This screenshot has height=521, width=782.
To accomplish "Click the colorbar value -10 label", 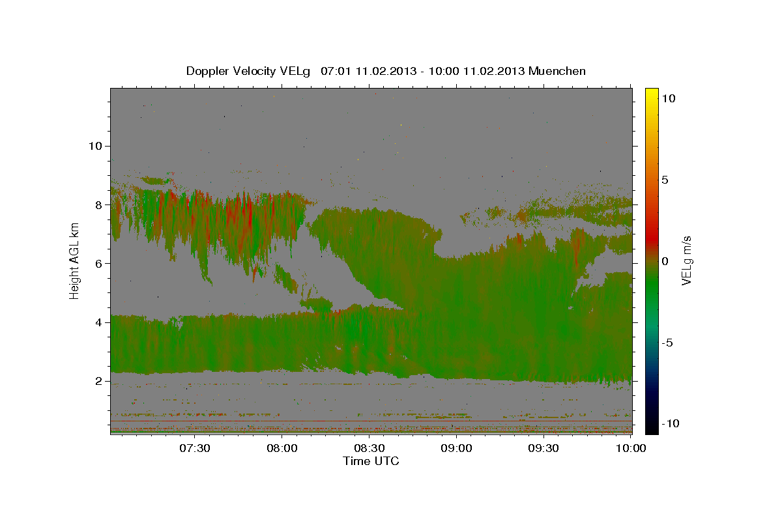I will tap(672, 423).
